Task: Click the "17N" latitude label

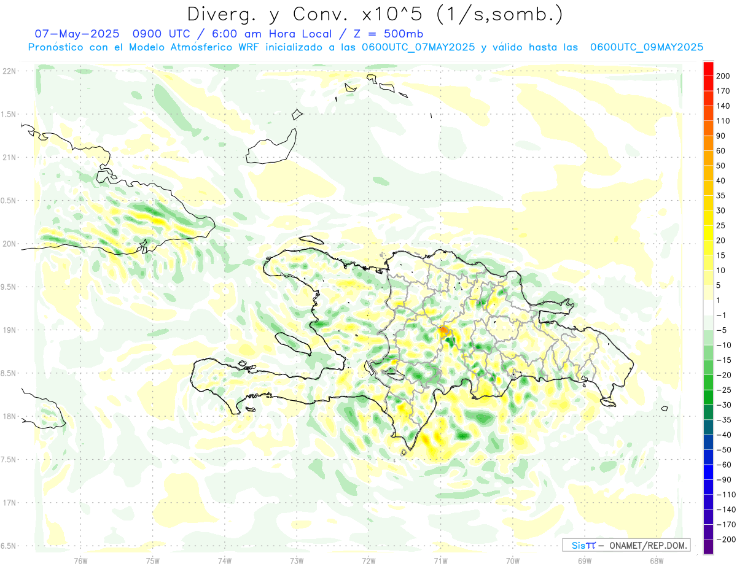Action: (9, 503)
